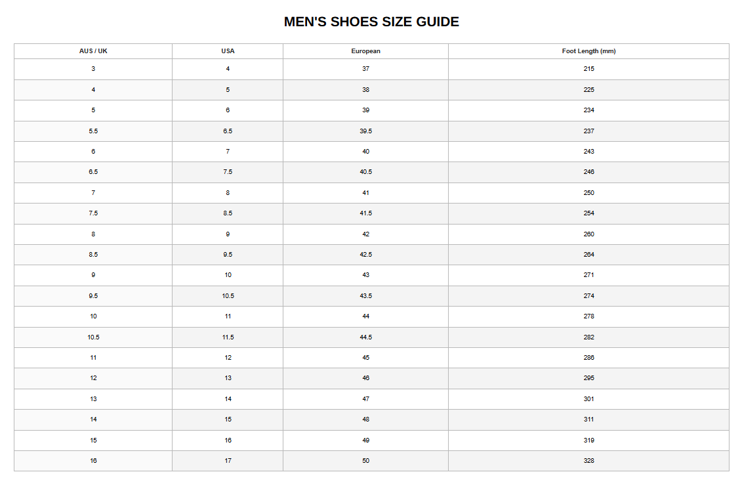Click the USA size 7.5 cell
Viewport: 740px width, 495px height.
228,172
